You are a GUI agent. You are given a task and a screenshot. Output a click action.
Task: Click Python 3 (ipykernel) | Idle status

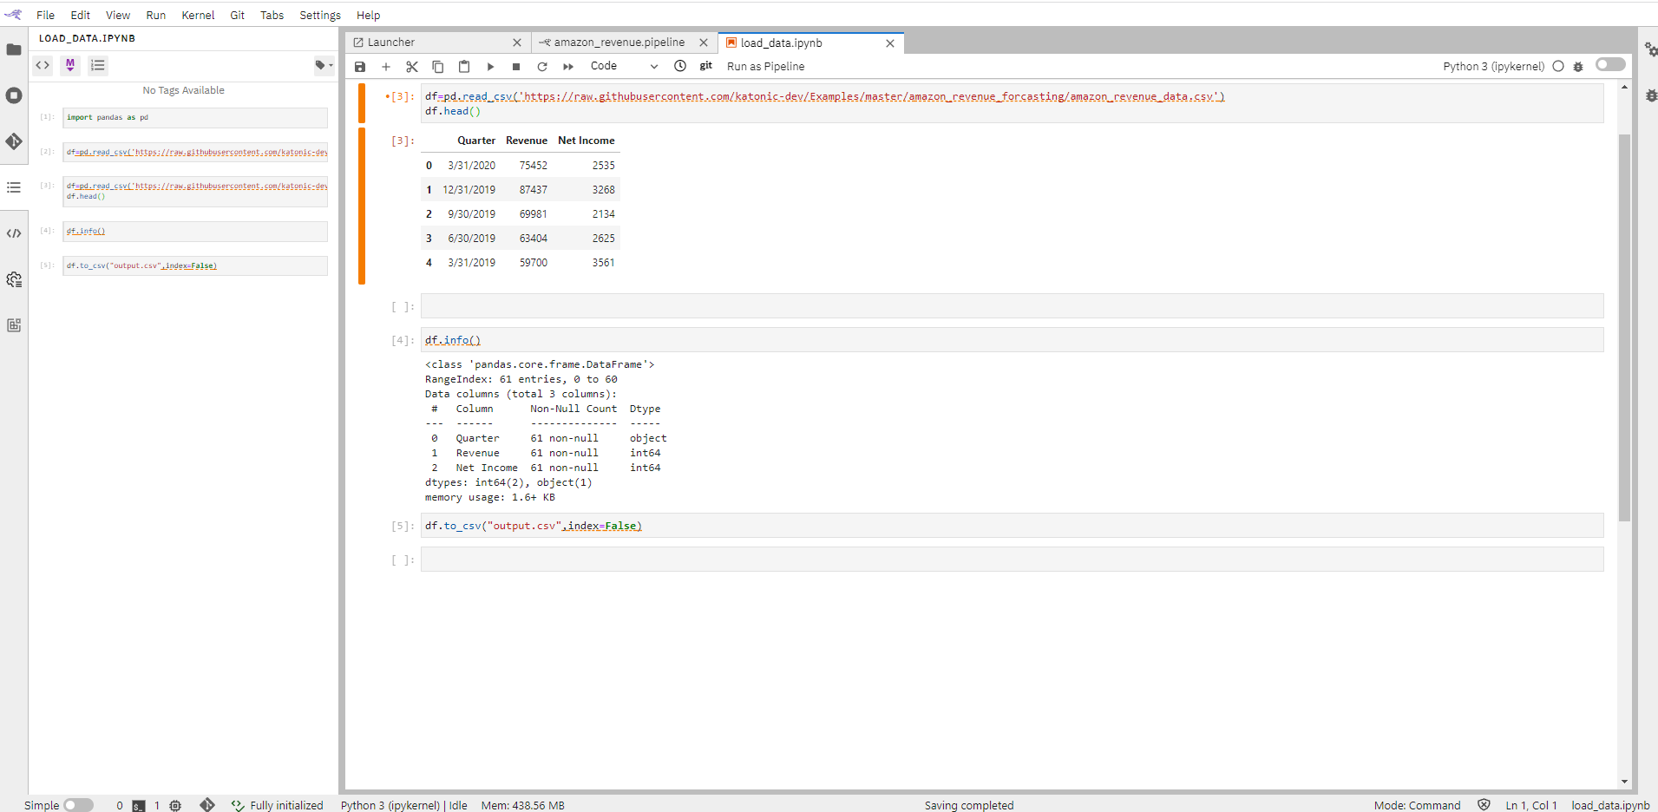[404, 805]
